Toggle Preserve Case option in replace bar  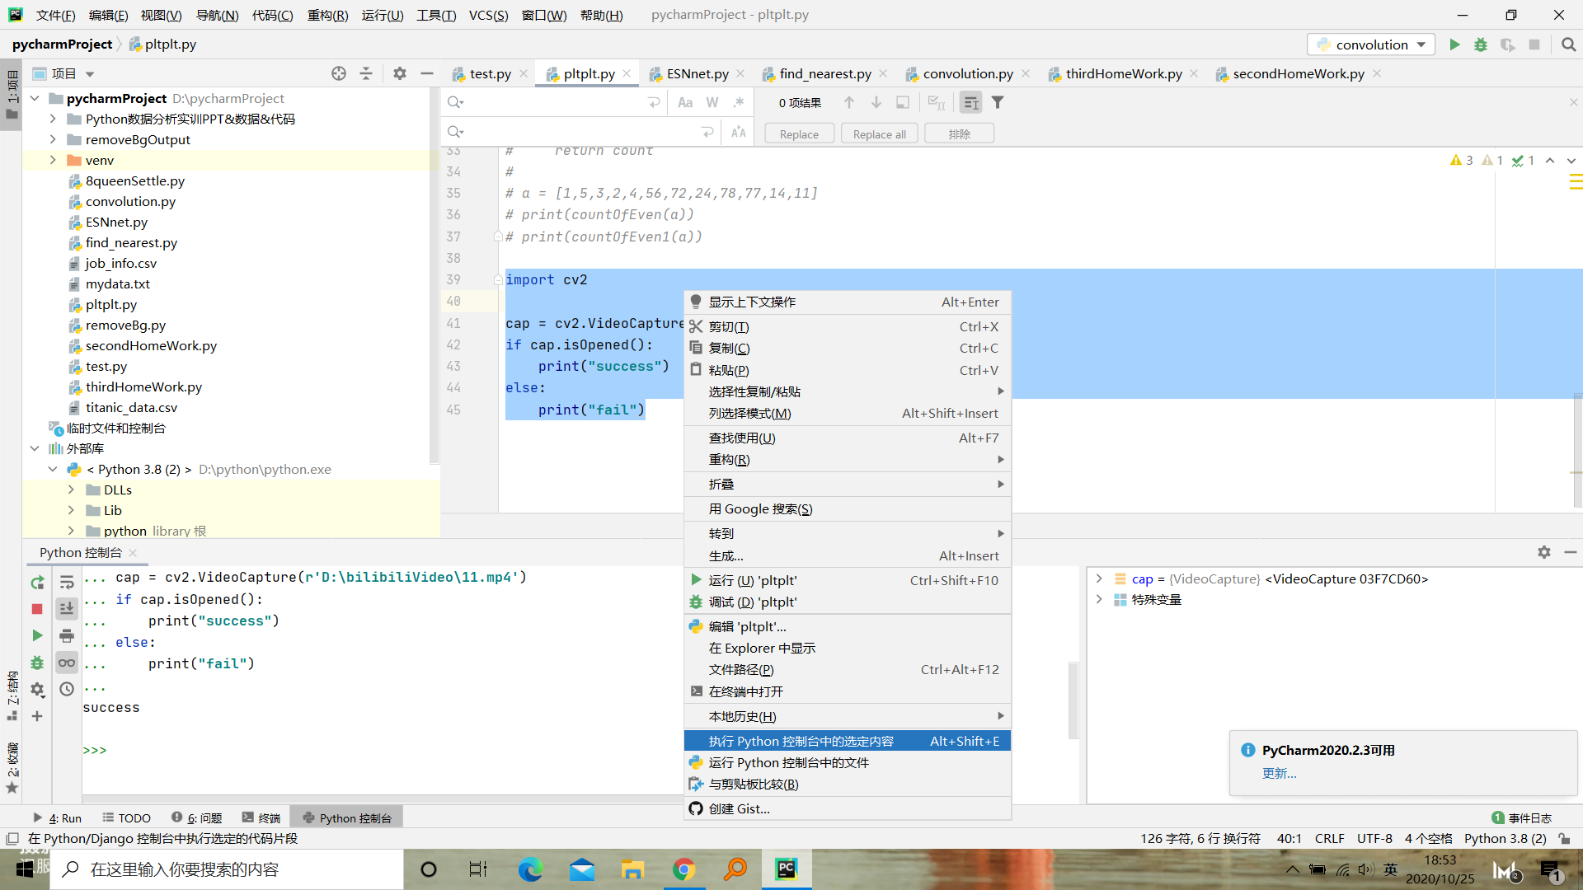739,132
